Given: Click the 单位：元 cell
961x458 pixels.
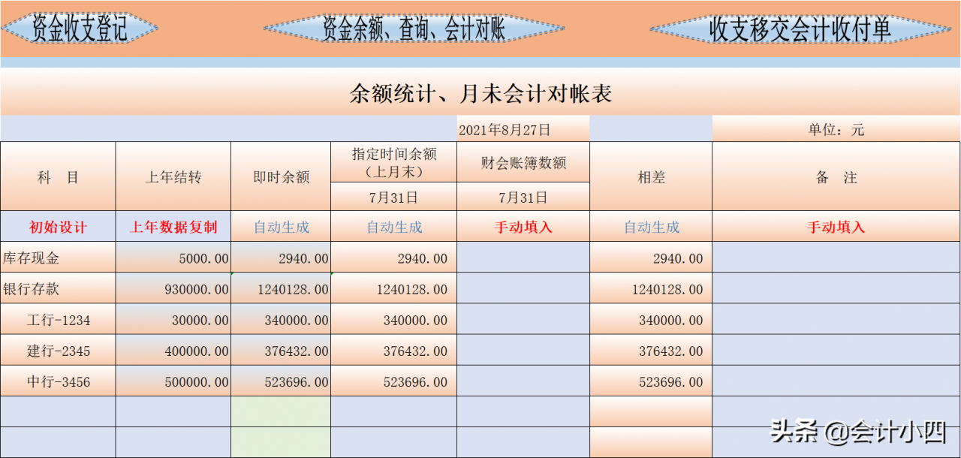Looking at the screenshot, I should 835,128.
